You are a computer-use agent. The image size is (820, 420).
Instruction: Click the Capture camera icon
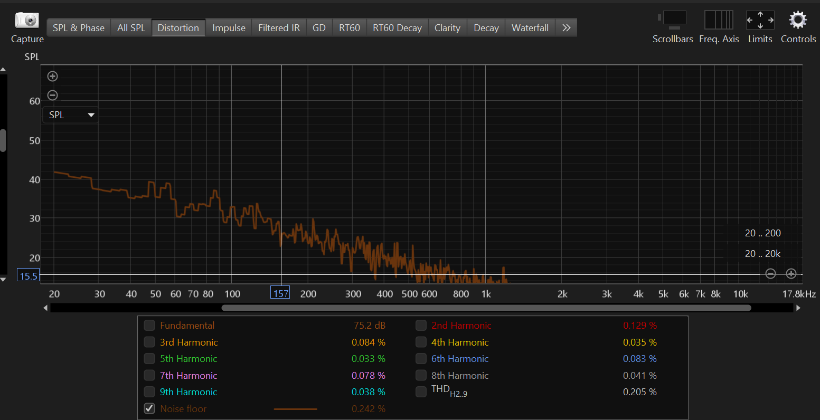coord(27,21)
